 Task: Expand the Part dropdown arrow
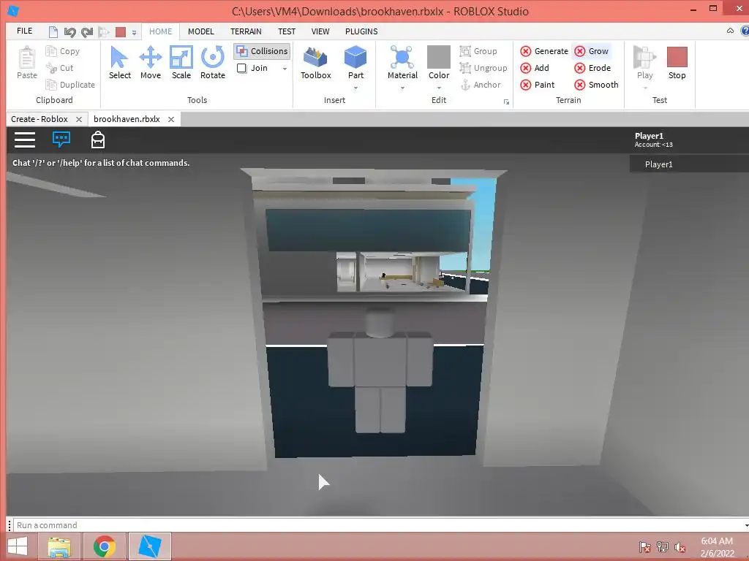click(x=355, y=88)
